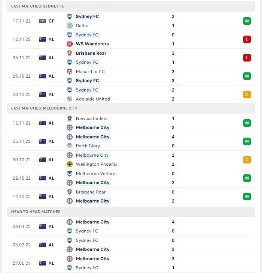The image size is (262, 273).
Task: Click the orange D badge for Adelaide United match
Action: click(247, 94)
